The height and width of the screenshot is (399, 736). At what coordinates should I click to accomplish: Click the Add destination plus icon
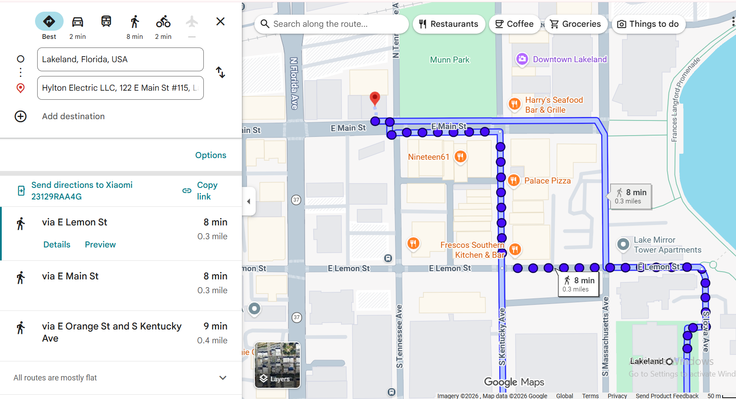tap(20, 116)
